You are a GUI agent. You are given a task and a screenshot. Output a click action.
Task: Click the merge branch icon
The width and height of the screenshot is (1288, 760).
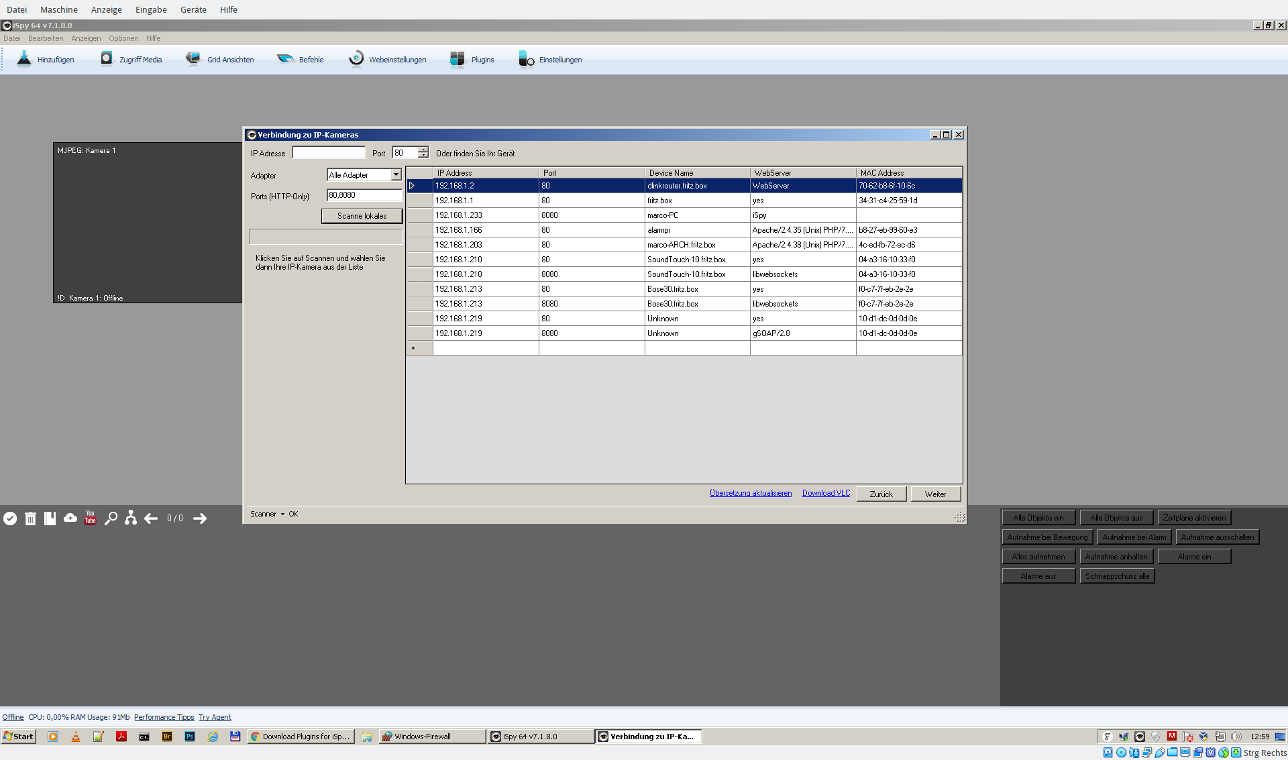131,518
